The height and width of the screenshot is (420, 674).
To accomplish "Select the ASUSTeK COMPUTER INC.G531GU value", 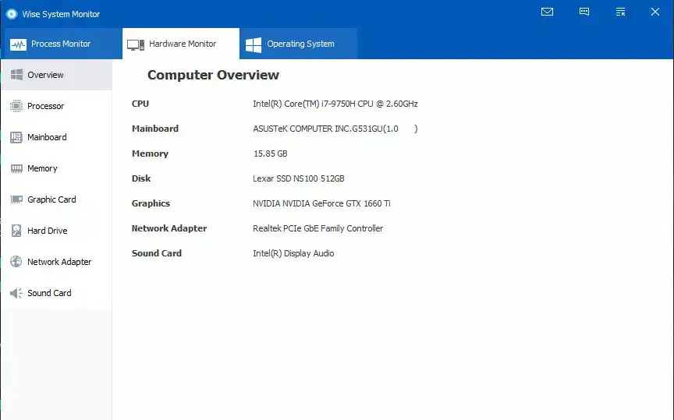I will [x=335, y=129].
